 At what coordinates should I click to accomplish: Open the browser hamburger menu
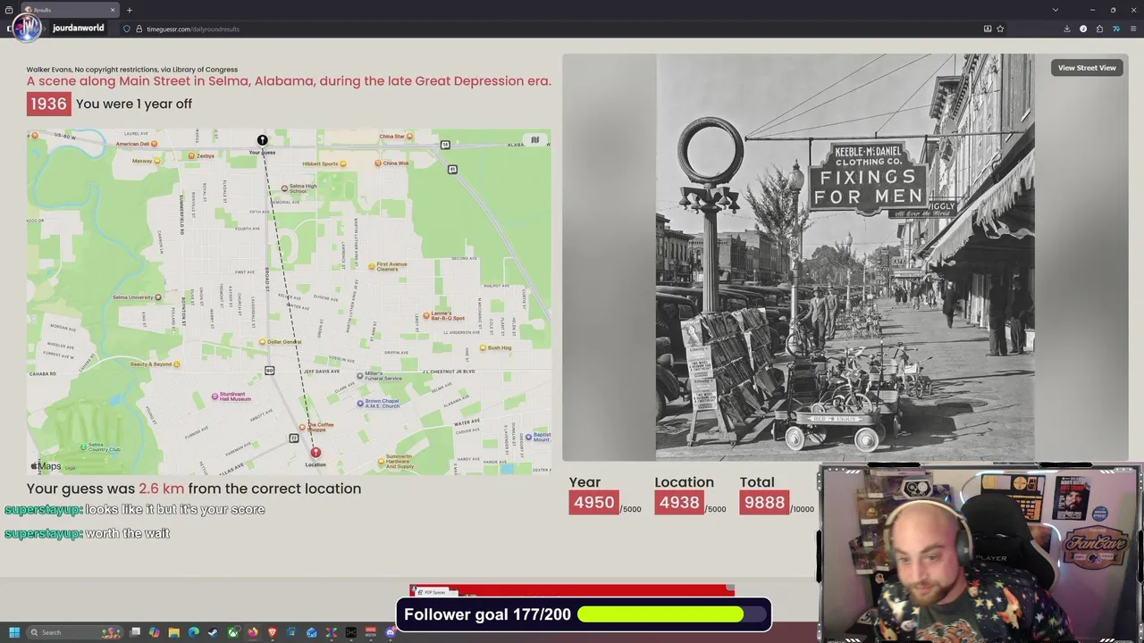(x=1133, y=29)
